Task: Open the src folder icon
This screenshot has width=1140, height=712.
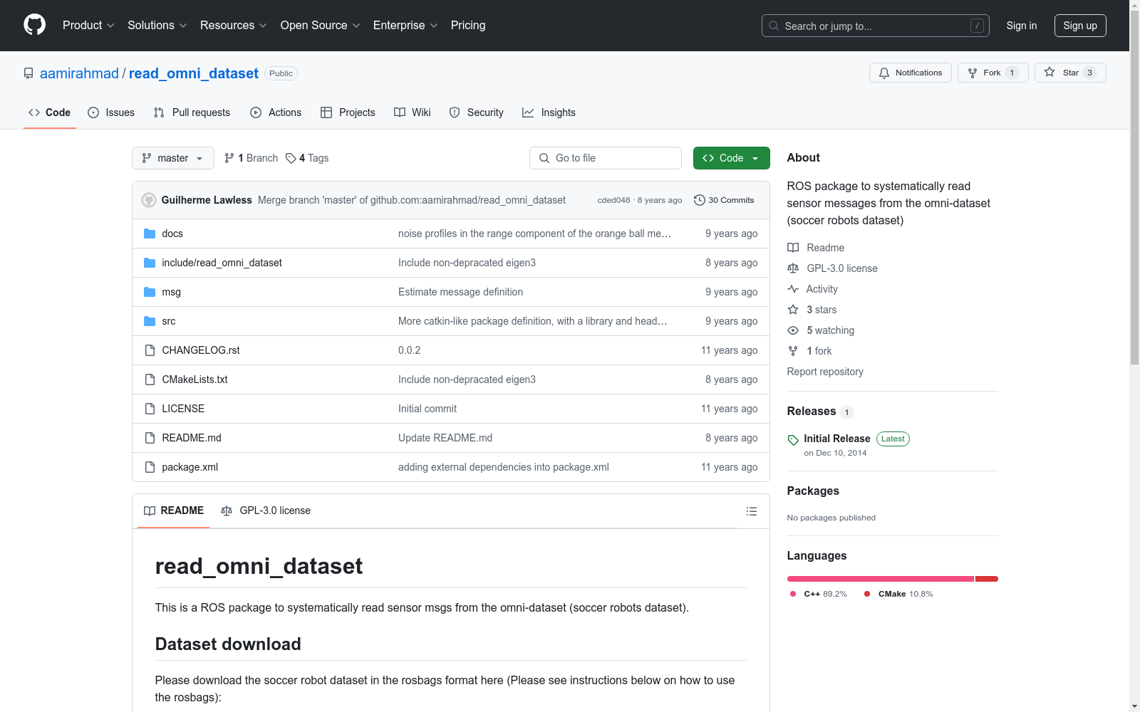Action: coord(150,321)
